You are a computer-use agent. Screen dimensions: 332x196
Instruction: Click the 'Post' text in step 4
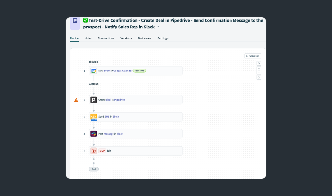click(101, 134)
